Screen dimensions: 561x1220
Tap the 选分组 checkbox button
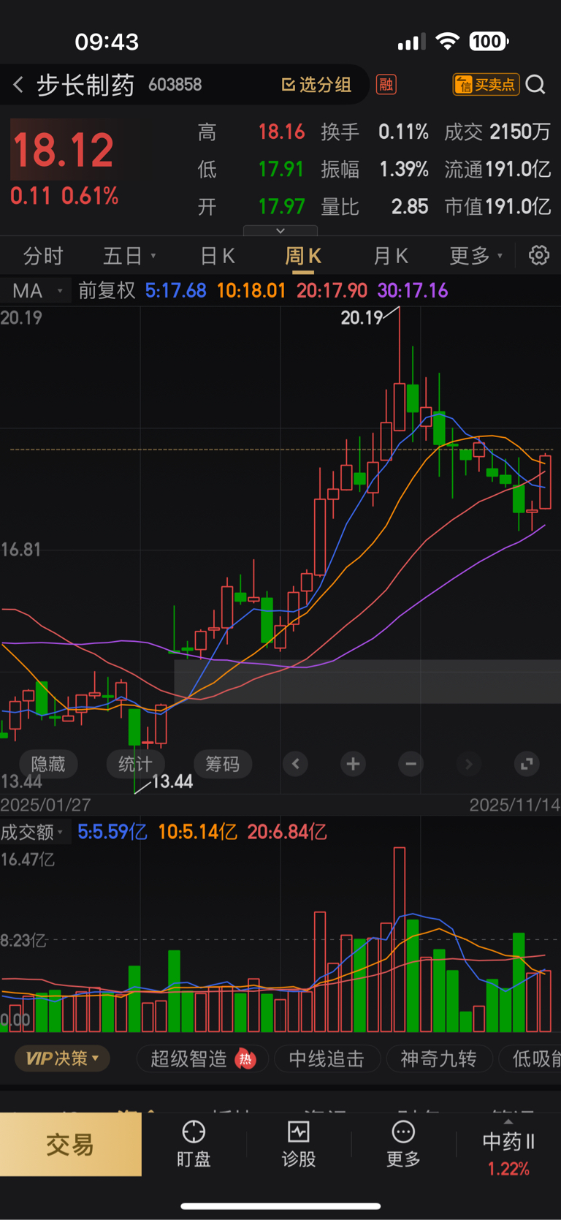click(x=316, y=85)
